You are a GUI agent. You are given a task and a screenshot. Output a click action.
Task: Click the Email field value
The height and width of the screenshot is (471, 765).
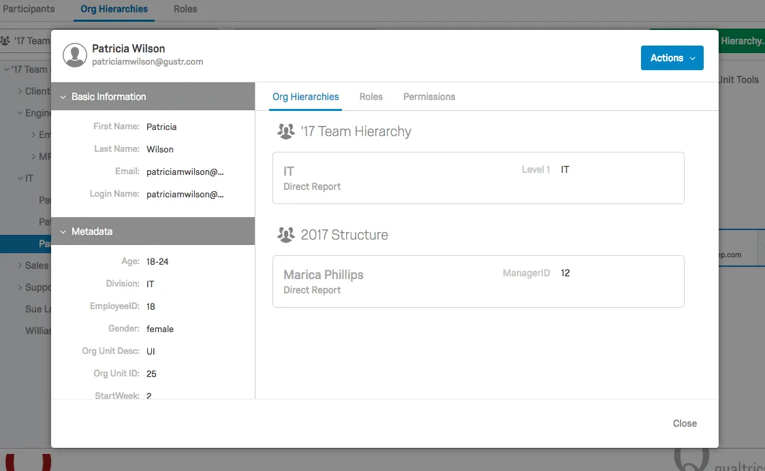185,172
